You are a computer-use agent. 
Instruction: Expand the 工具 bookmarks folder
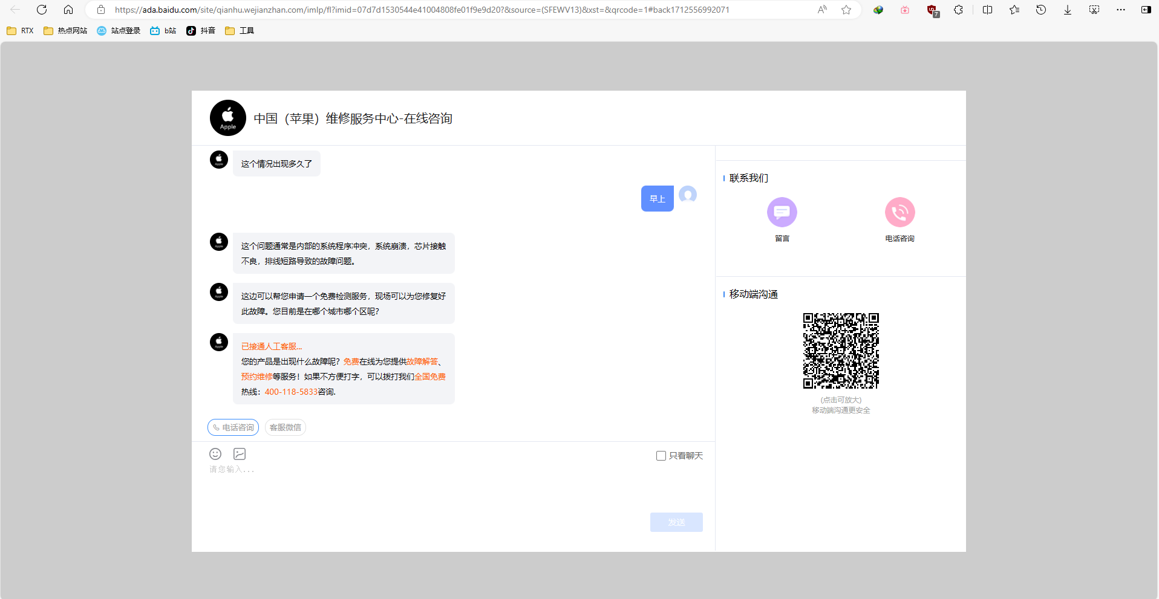240,31
